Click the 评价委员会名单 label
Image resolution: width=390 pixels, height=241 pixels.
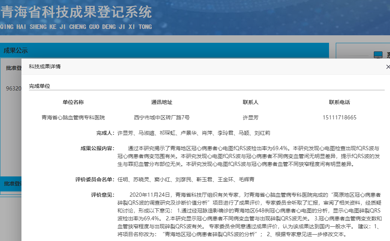[95, 179]
